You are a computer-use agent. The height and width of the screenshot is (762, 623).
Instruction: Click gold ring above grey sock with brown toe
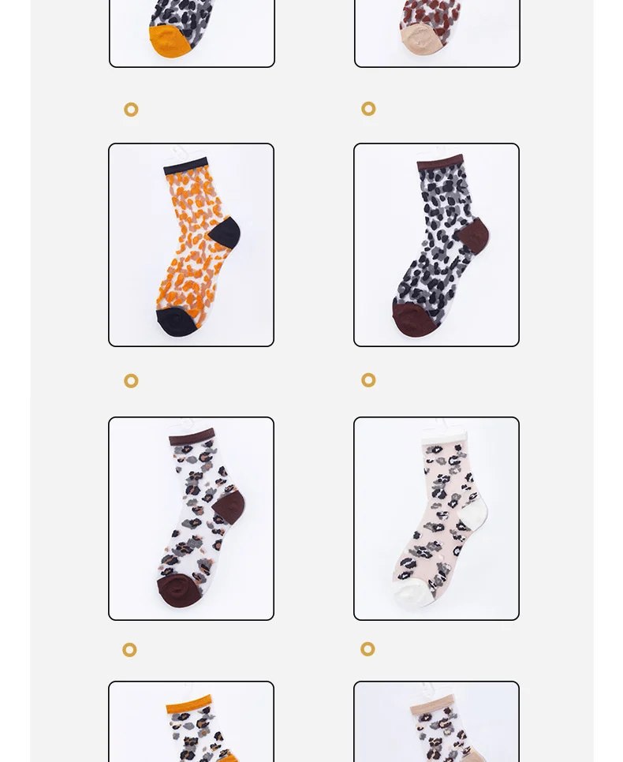(368, 108)
